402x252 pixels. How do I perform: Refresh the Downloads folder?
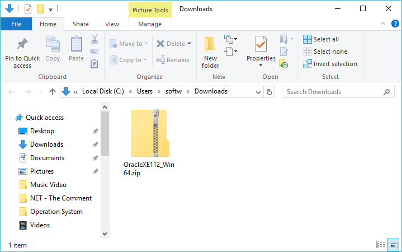(269, 92)
